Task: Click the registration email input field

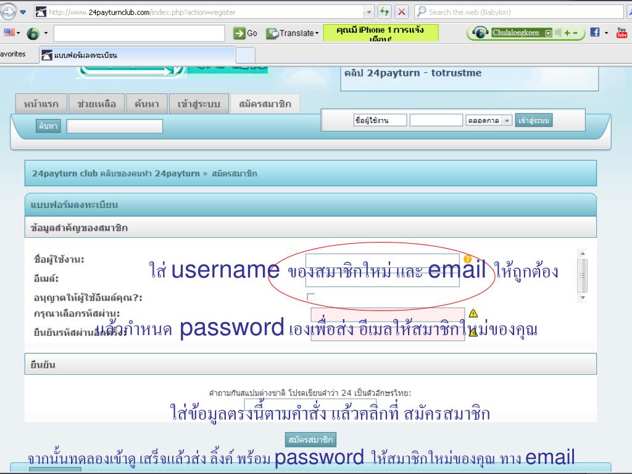Action: point(382,280)
